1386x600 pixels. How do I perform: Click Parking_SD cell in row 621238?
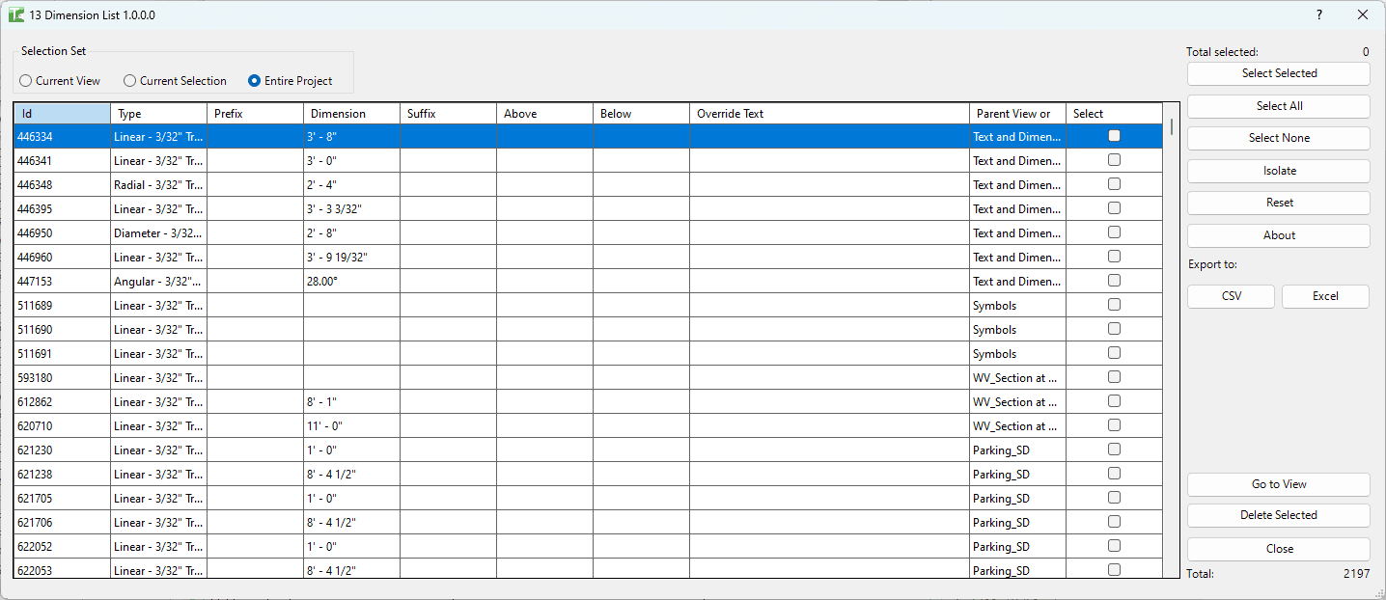tap(1018, 475)
